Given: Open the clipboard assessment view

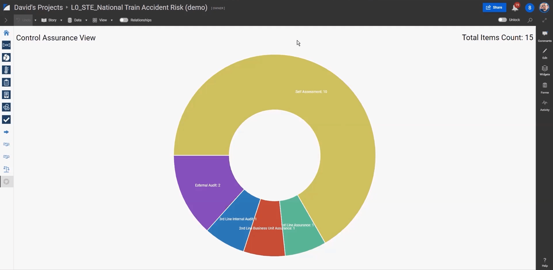Looking at the screenshot, I should tap(6, 82).
